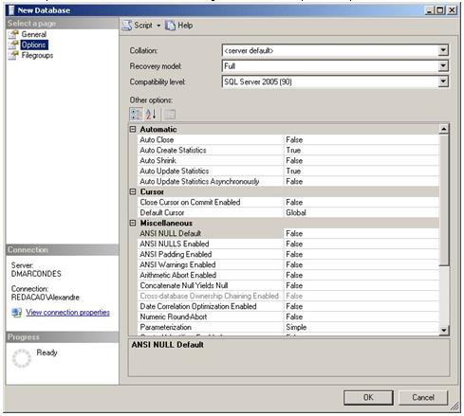This screenshot has height=416, width=464.
Task: Select the Auto Close property row
Action: 288,139
